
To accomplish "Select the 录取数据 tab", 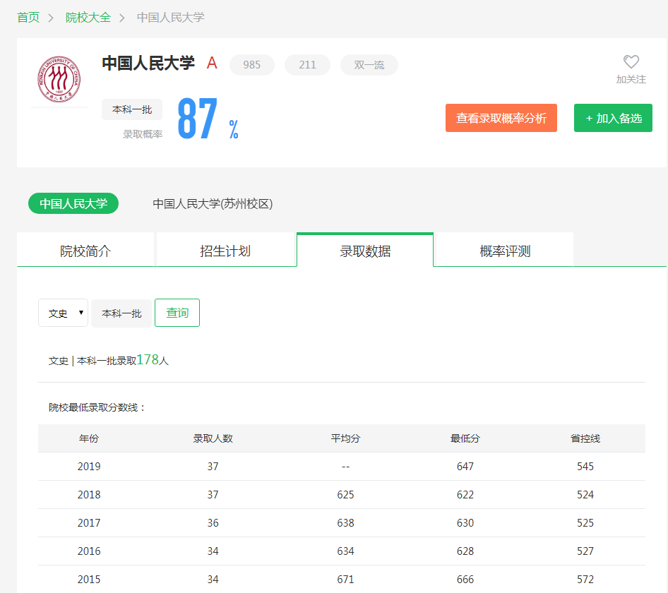I will point(365,251).
